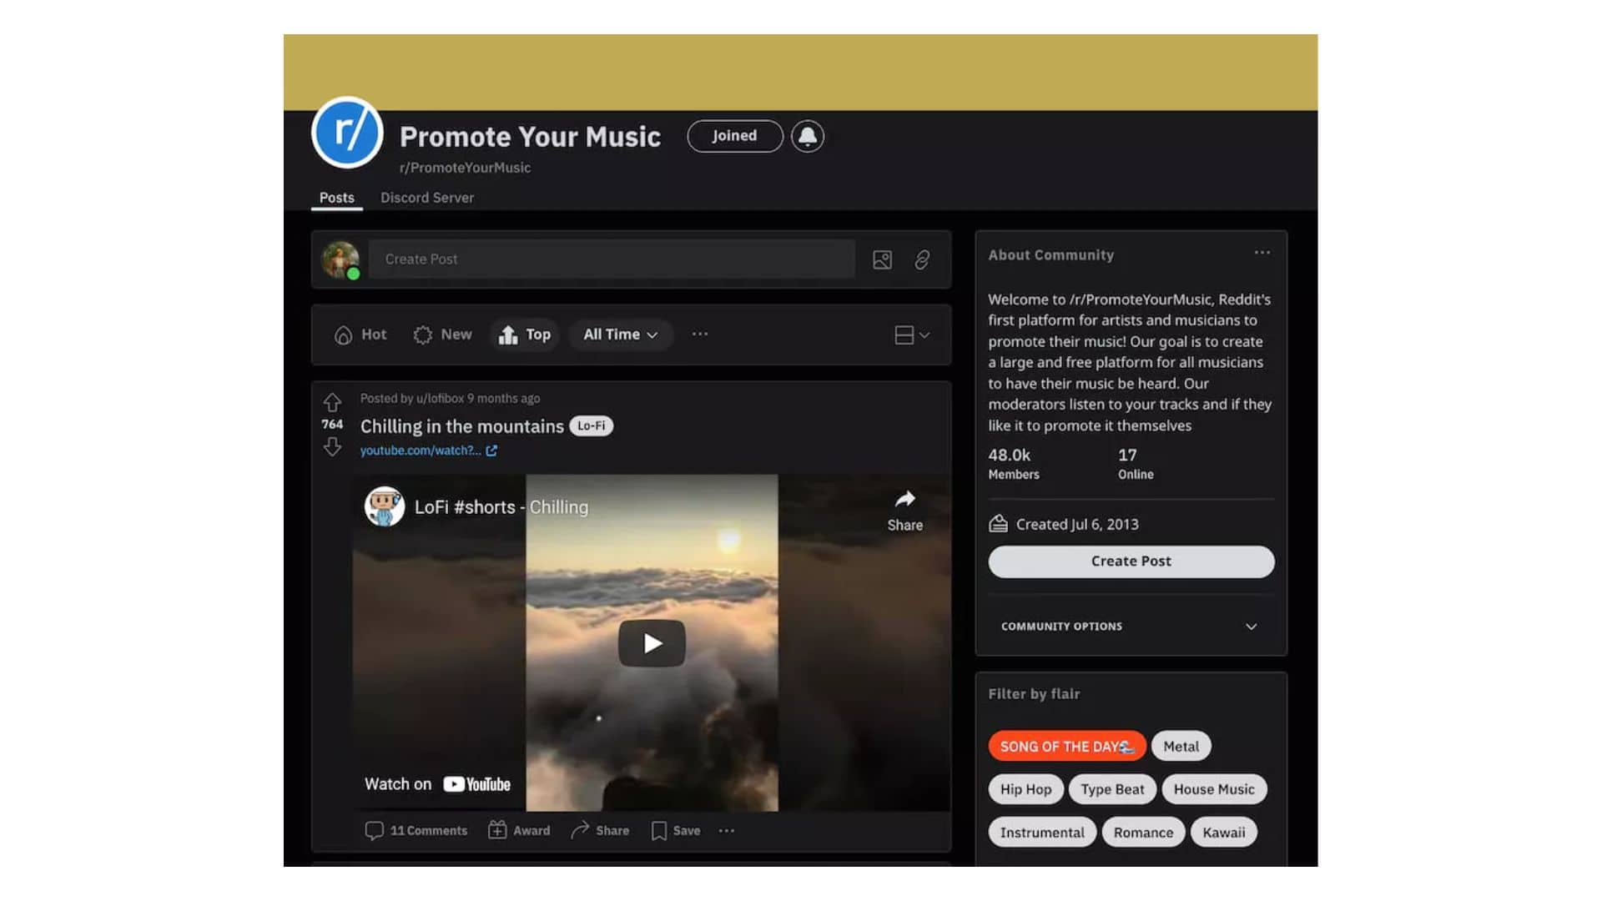1602x901 pixels.
Task: Open the youtube.com/watch link
Action: (421, 450)
